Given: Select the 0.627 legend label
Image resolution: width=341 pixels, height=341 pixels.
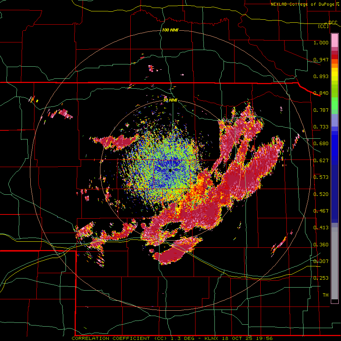Looking at the screenshot, I should [321, 161].
